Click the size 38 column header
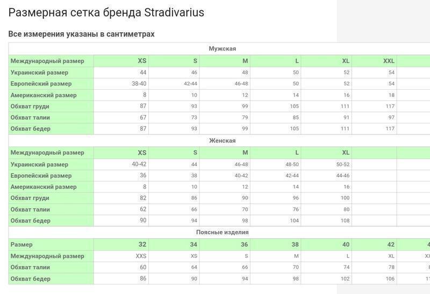The height and width of the screenshot is (294, 430). [x=295, y=245]
